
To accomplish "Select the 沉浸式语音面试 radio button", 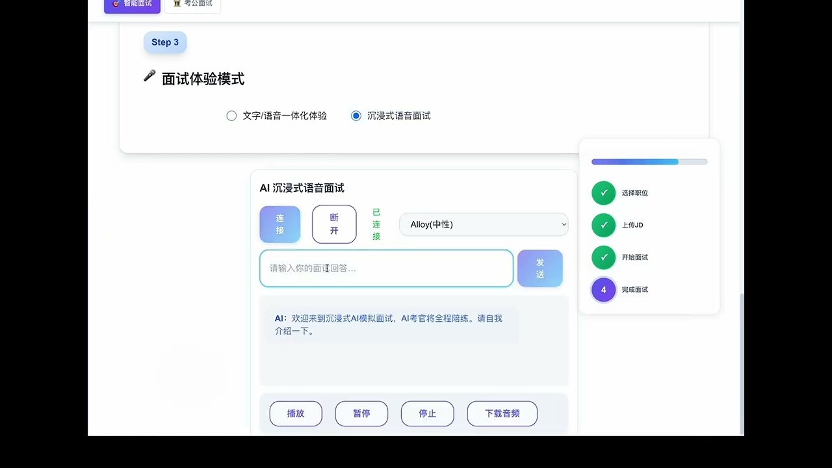I will [x=356, y=115].
